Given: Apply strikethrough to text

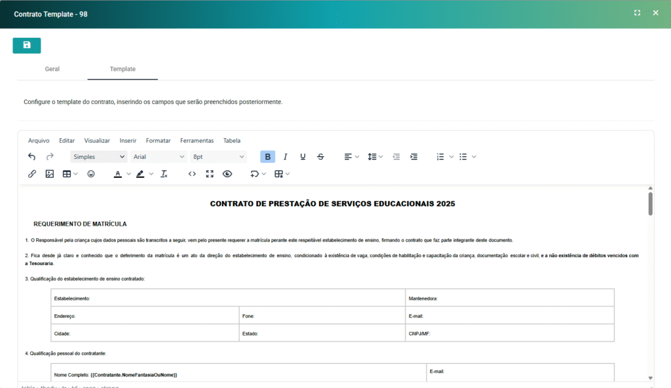Looking at the screenshot, I should click(x=320, y=156).
